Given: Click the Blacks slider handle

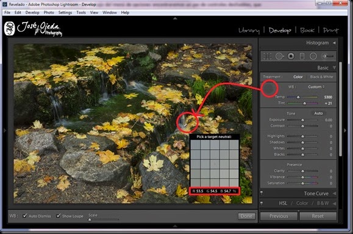Looking at the screenshot, I should (303, 155).
